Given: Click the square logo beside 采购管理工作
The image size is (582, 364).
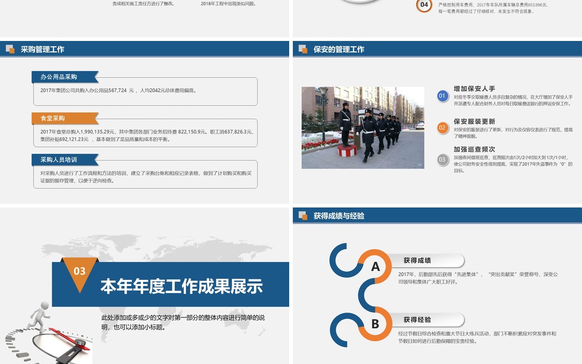Looking at the screenshot, I should [10, 49].
